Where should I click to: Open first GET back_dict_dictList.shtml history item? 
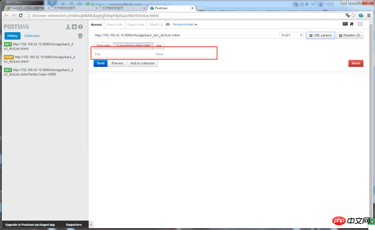(x=39, y=46)
